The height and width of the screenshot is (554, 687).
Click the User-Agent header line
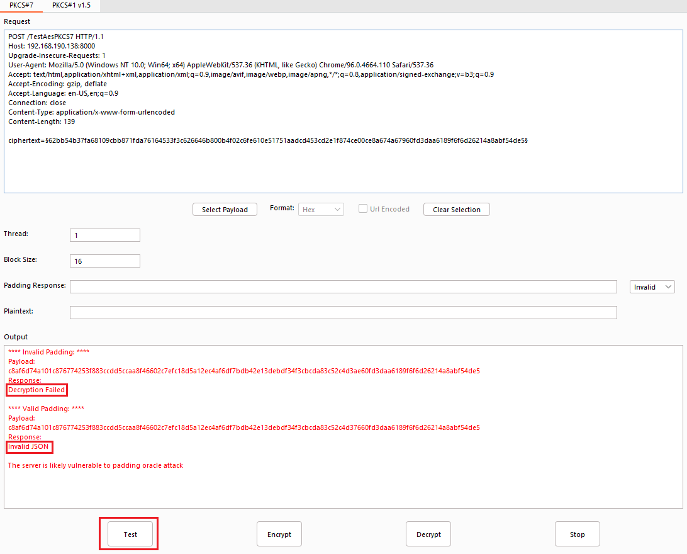[221, 65]
